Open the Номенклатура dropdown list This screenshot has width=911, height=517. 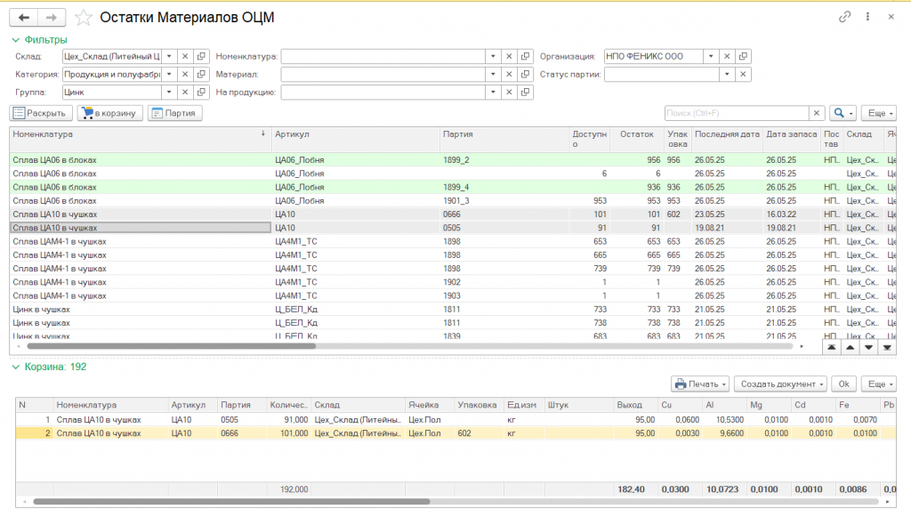click(x=493, y=56)
